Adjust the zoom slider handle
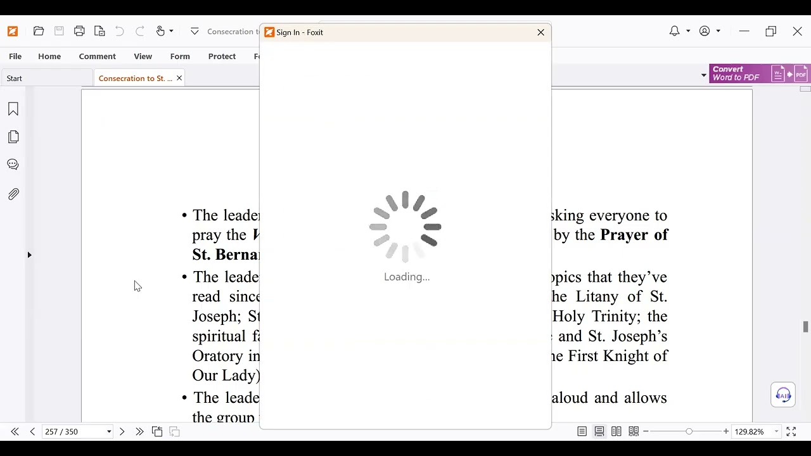811x456 pixels. click(x=689, y=431)
